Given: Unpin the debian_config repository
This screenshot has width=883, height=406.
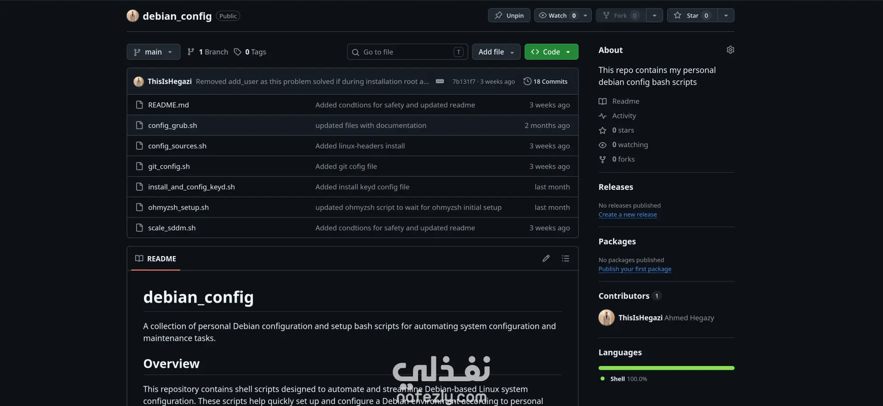Looking at the screenshot, I should click(x=509, y=15).
